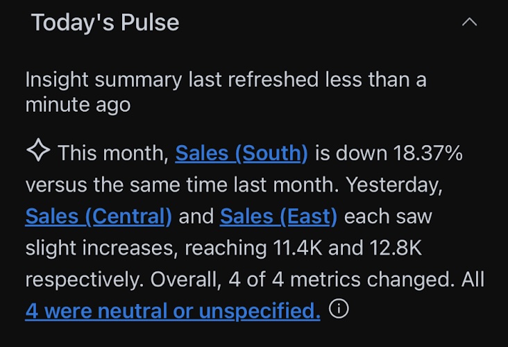The height and width of the screenshot is (347, 508).
Task: Click the sparkle AI insight icon
Action: point(38,150)
